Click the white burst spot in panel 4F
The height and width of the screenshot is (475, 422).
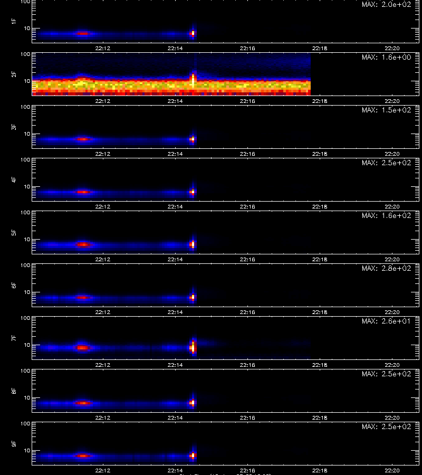coord(193,192)
